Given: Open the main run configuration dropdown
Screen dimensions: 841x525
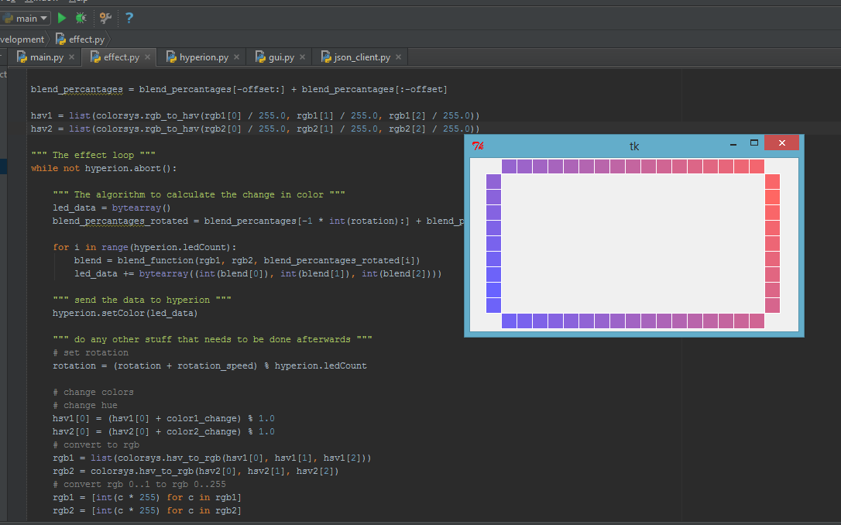Looking at the screenshot, I should coord(26,19).
